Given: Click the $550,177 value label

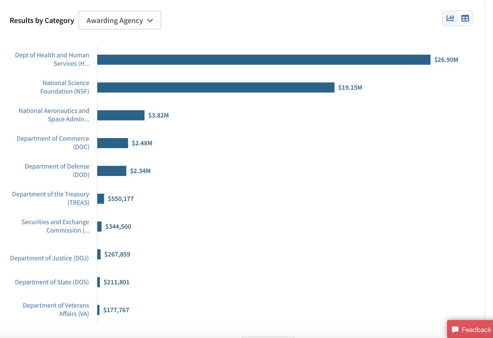Looking at the screenshot, I should point(121,199).
